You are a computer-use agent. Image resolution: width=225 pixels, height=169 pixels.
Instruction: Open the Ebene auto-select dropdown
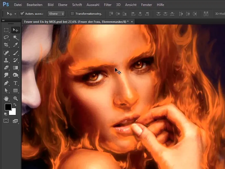(x=56, y=14)
